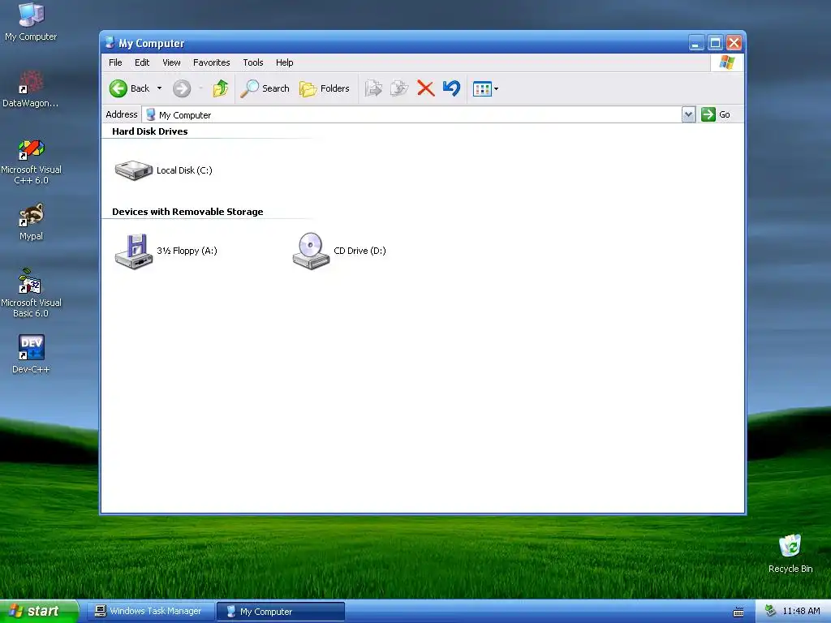Image resolution: width=831 pixels, height=623 pixels.
Task: Open the Views dropdown button
Action: (x=485, y=88)
